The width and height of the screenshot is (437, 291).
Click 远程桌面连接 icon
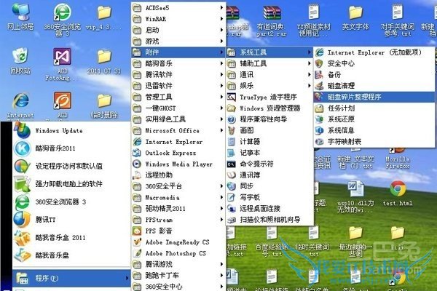(232, 208)
